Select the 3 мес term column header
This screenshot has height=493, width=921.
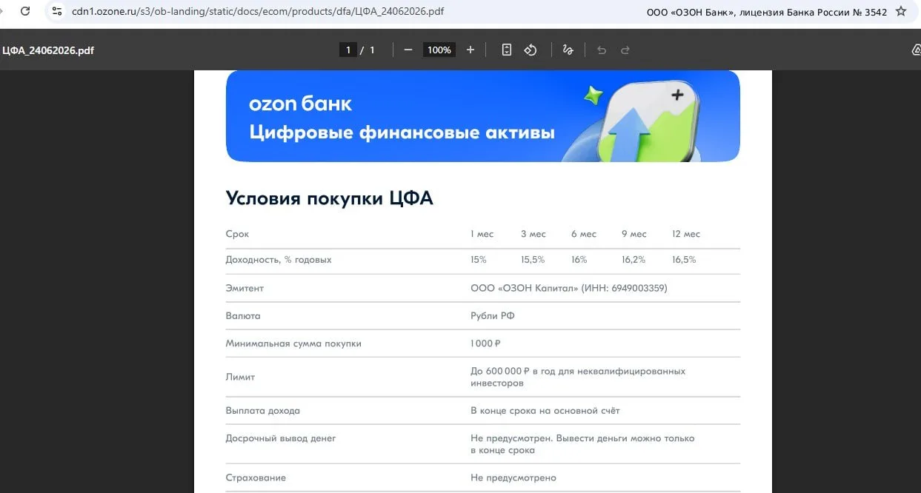[533, 234]
